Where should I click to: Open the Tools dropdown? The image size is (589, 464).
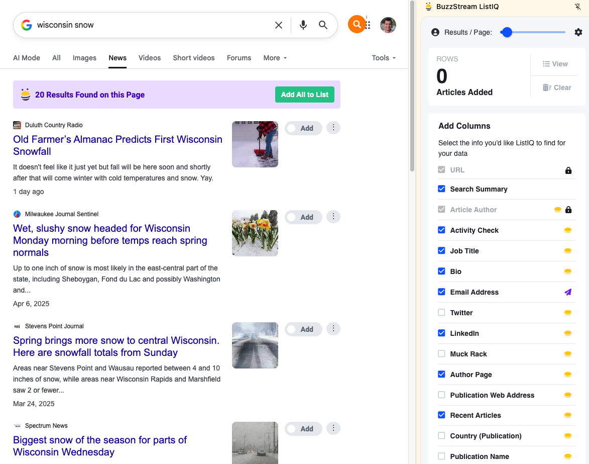pyautogui.click(x=384, y=58)
